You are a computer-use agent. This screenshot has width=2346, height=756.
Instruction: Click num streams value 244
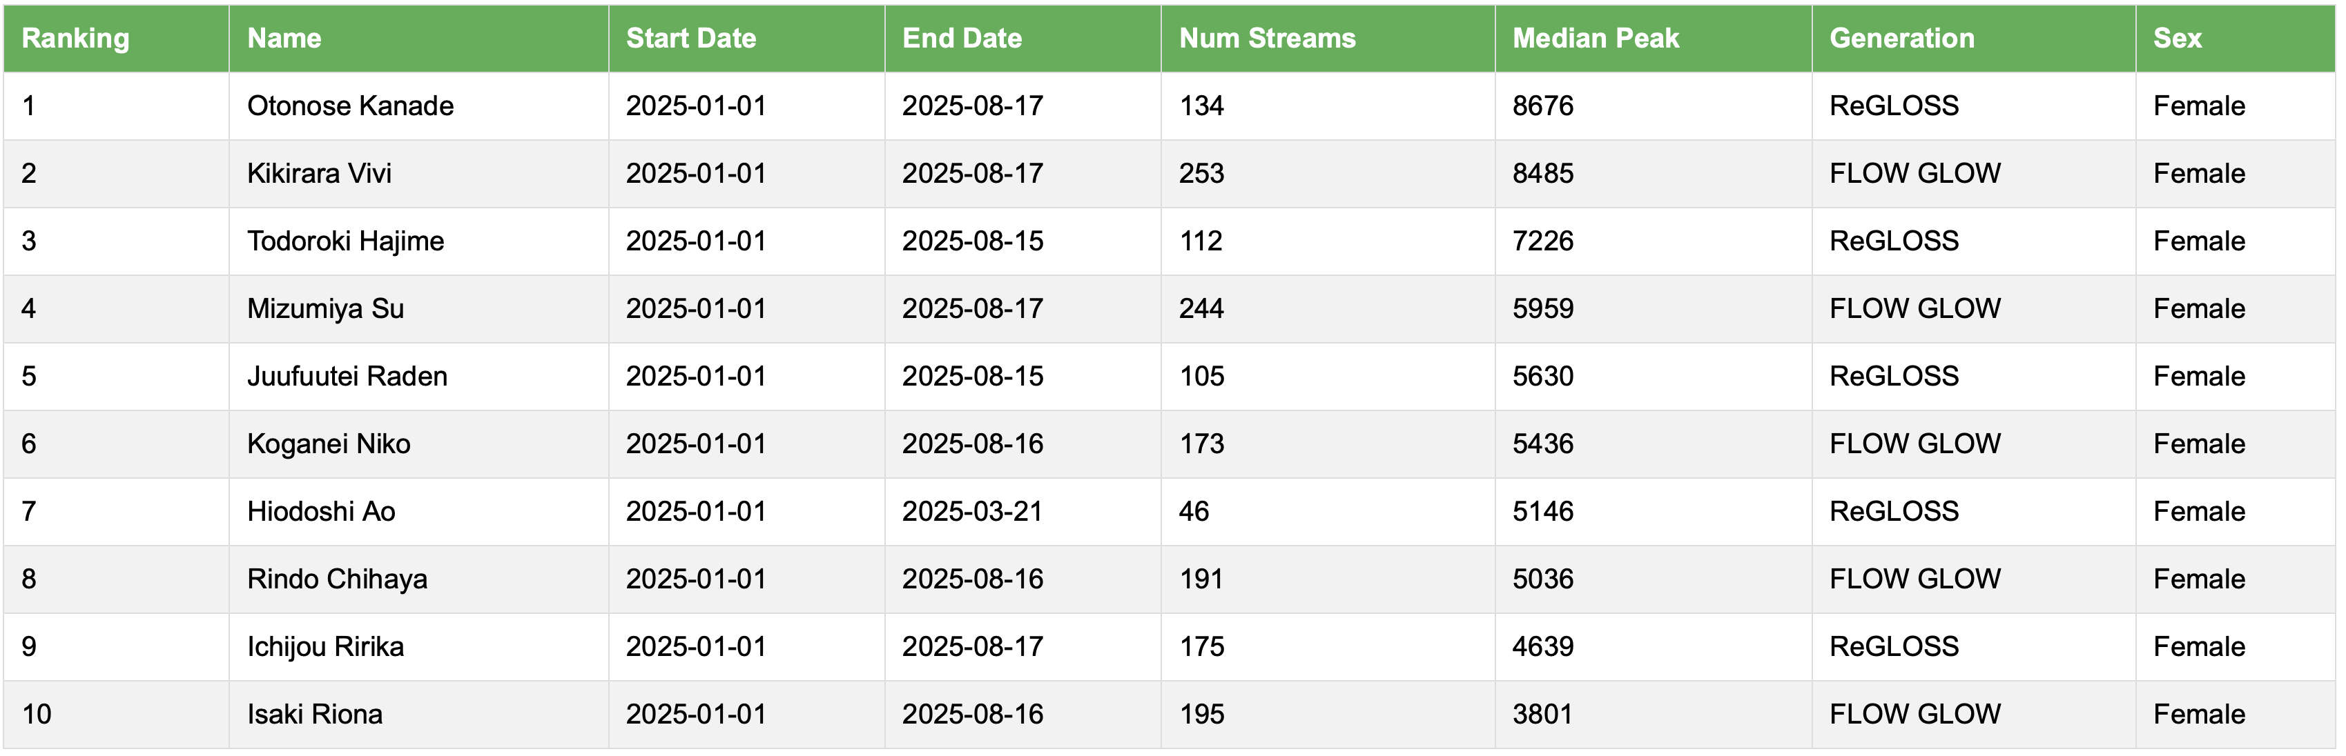pyautogui.click(x=1201, y=308)
